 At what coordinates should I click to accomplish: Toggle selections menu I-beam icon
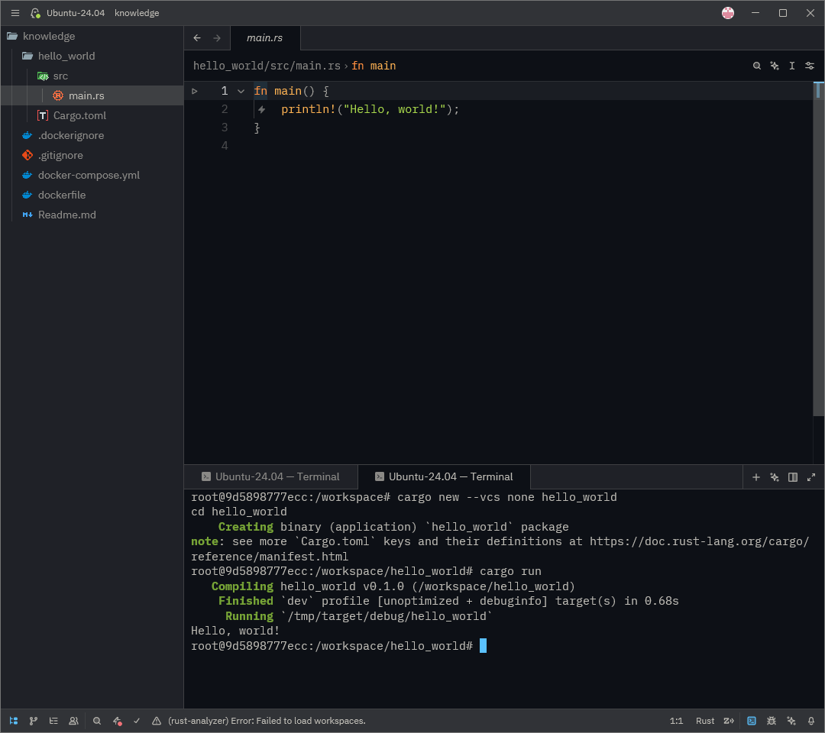[x=792, y=66]
